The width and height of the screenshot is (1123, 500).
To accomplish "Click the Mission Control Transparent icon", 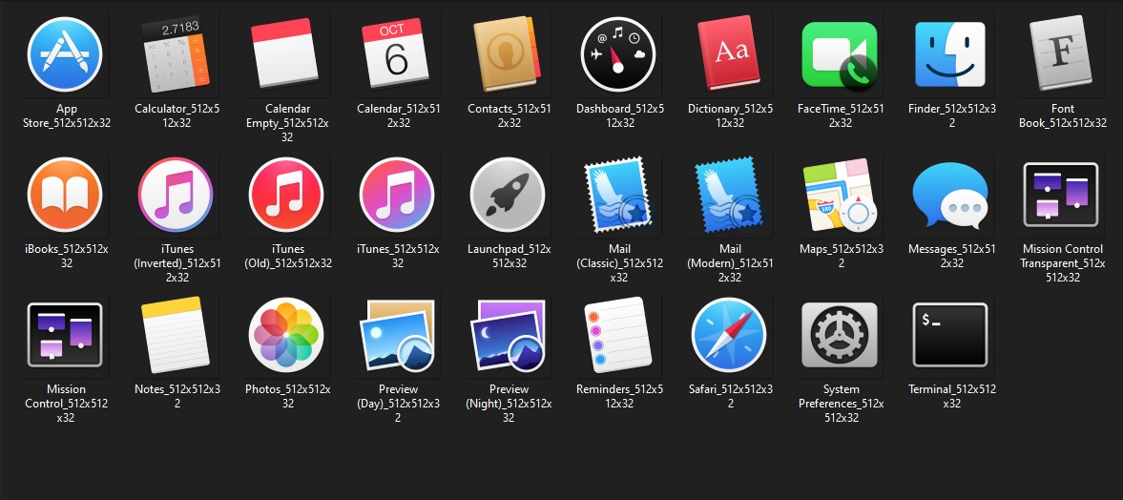I will coord(1061,195).
